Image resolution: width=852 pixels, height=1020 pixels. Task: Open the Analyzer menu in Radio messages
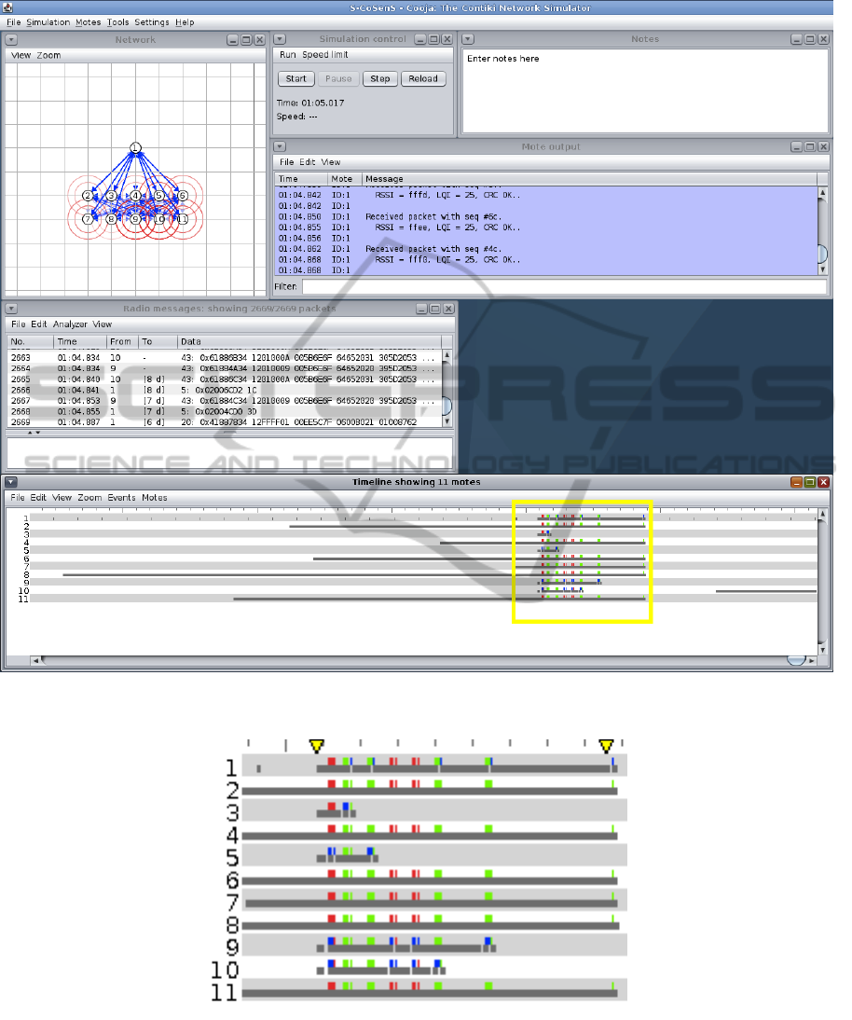pyautogui.click(x=70, y=324)
